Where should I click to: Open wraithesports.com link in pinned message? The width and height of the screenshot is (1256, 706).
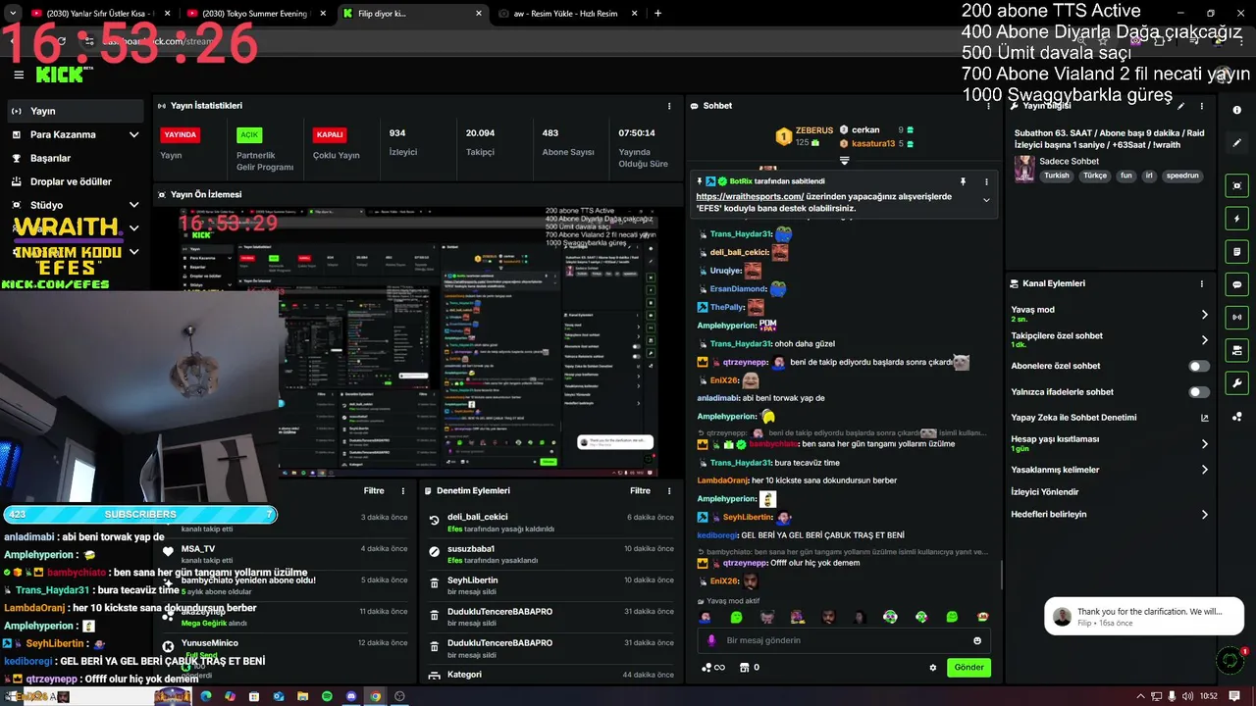(750, 196)
